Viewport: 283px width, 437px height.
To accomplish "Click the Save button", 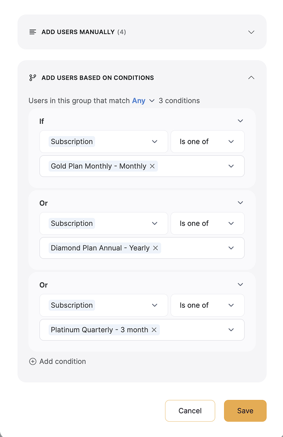I will [245, 411].
